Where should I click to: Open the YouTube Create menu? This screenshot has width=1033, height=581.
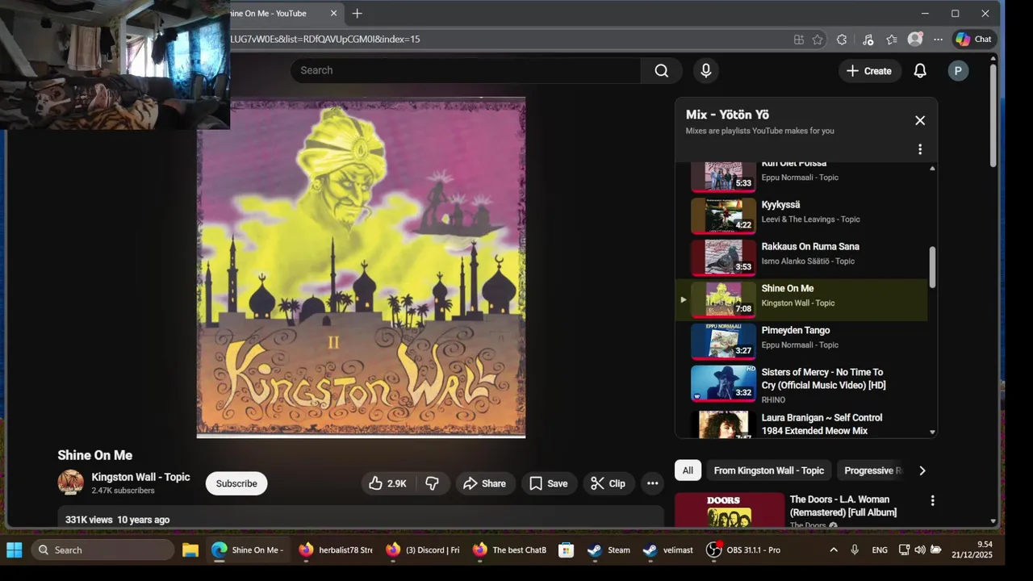pos(868,71)
